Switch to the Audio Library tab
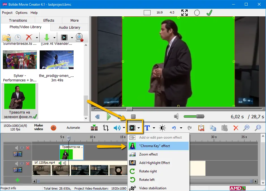Screen dimensions: 266x191 pos(69,27)
